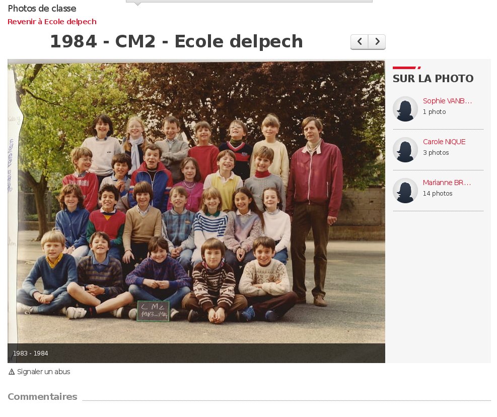
Task: Click the 1984 - CM2 - Ecole delpech title
Action: (x=176, y=41)
